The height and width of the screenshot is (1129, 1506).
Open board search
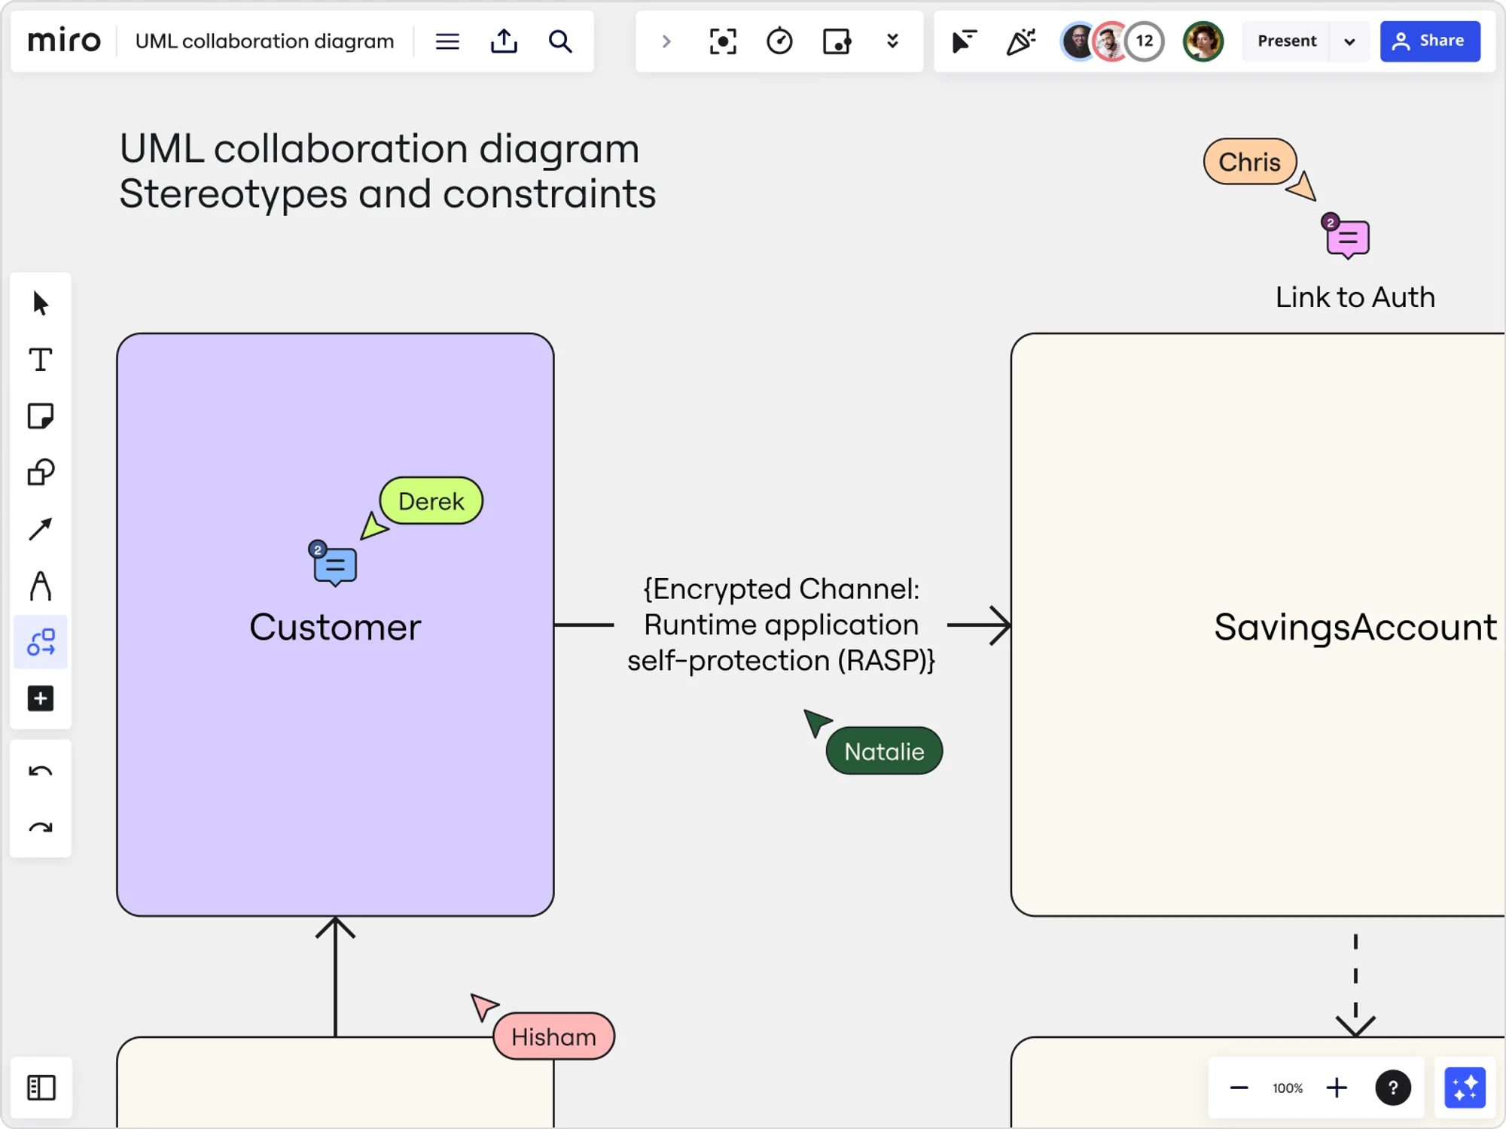point(560,41)
